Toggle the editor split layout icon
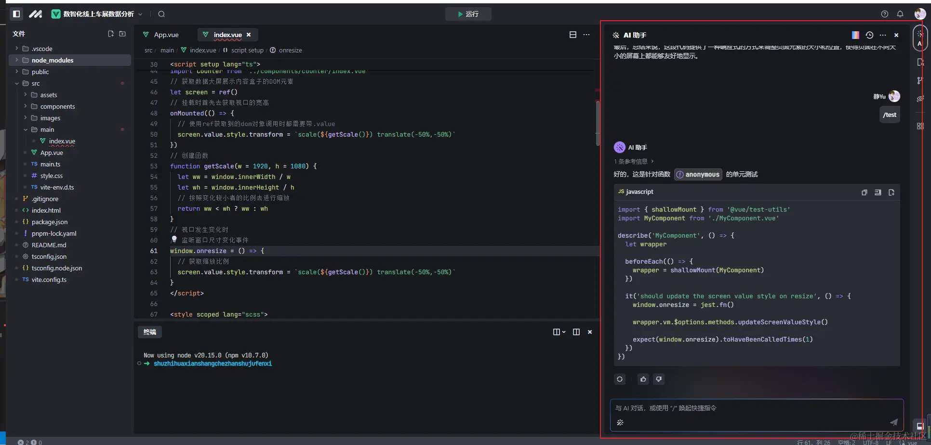 (573, 35)
